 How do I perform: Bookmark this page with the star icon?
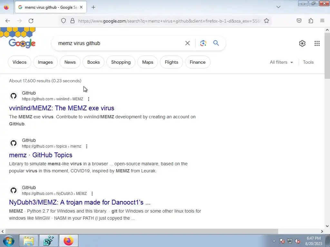point(267,21)
